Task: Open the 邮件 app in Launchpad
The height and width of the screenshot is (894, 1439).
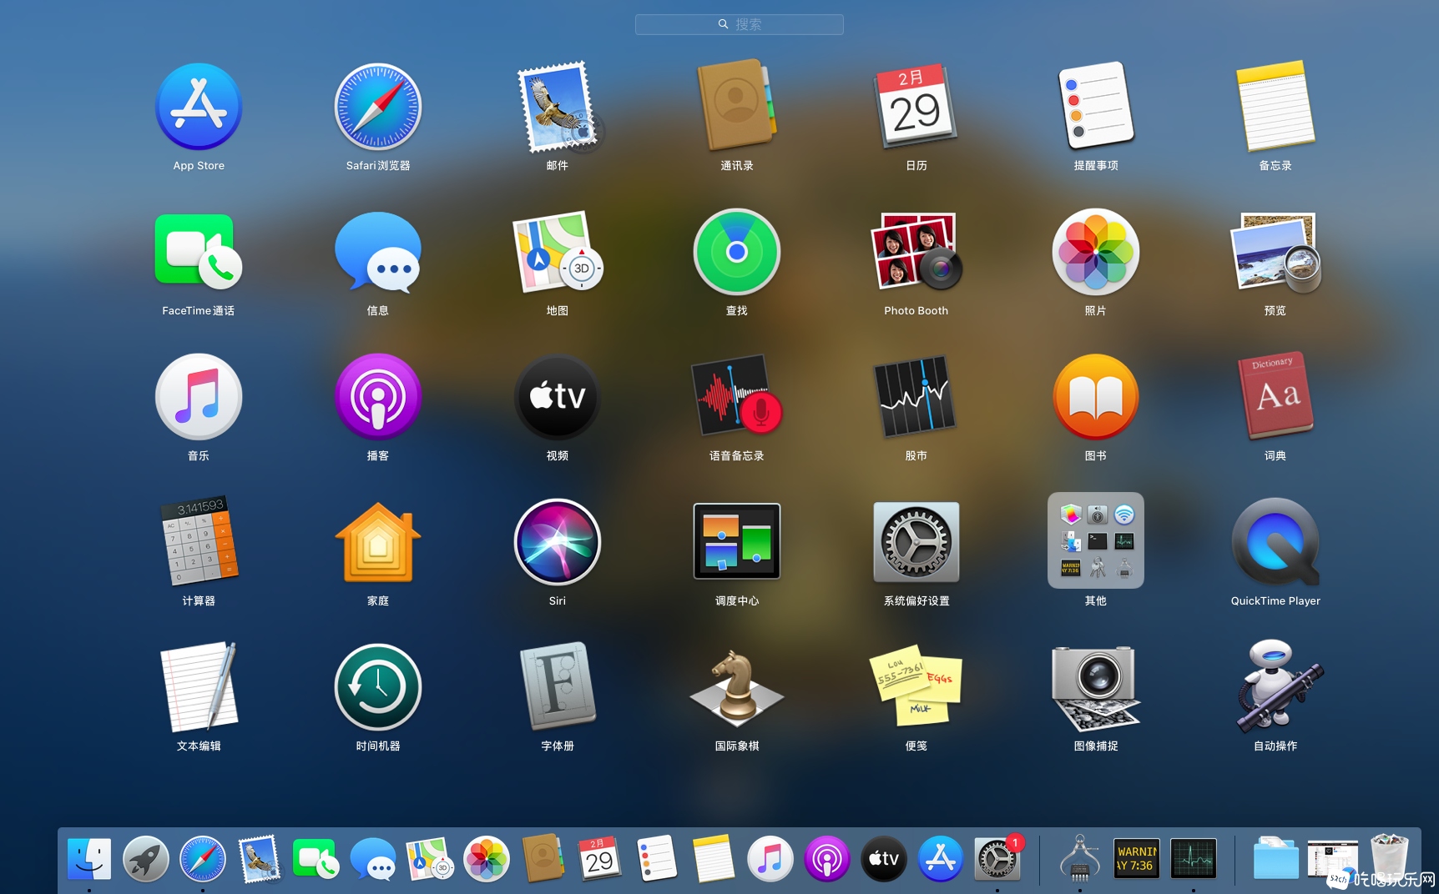Action: (558, 107)
